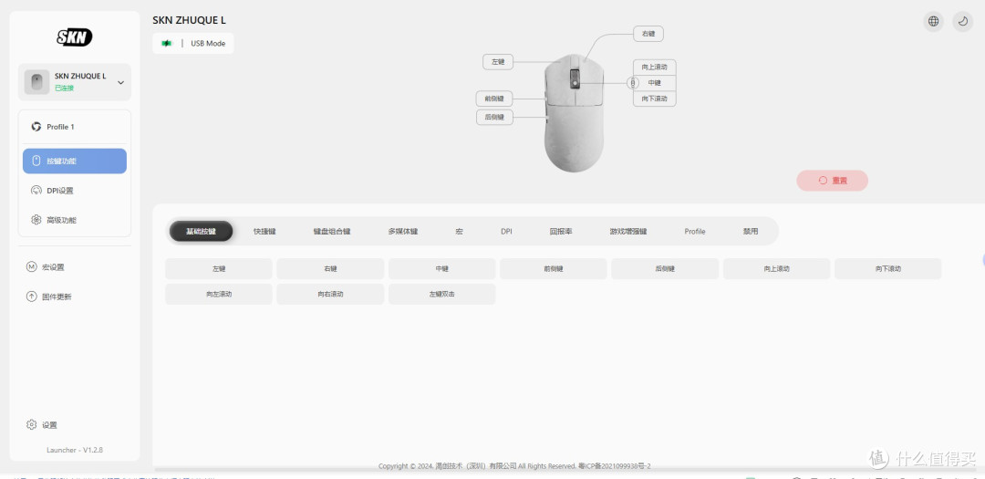985x479 pixels.
Task: Click the DPI设置 gauge icon
Action: [36, 191]
